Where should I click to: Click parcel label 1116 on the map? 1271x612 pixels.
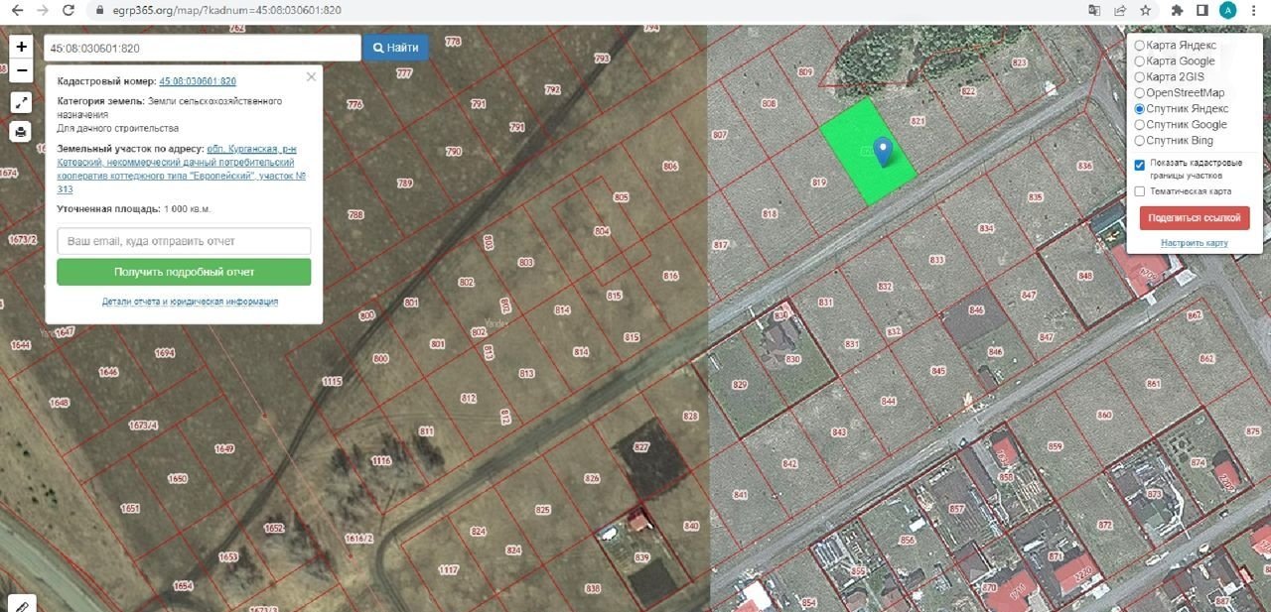click(381, 461)
